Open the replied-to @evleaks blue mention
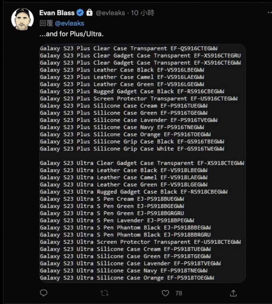 point(69,23)
